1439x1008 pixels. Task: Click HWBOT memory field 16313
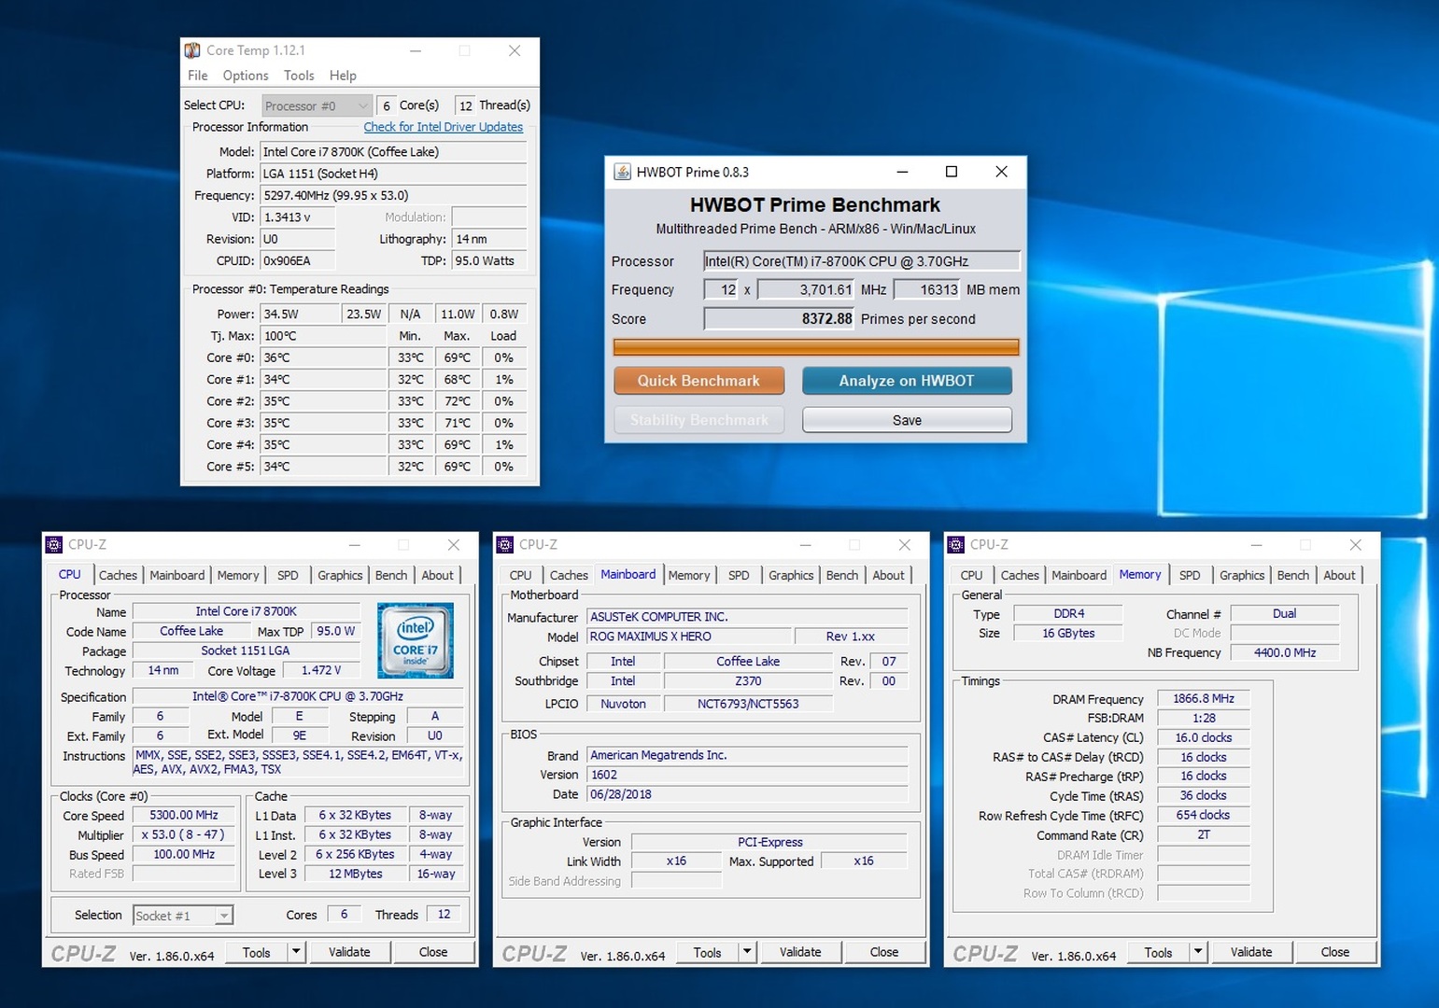[x=927, y=290]
